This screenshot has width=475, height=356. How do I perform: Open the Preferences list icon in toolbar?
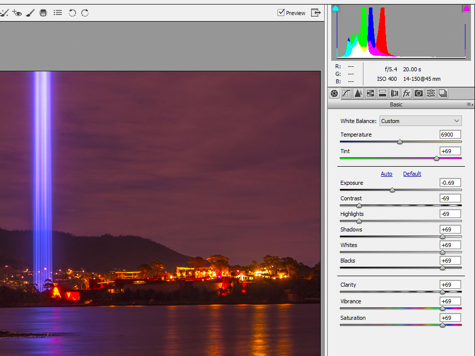pos(58,13)
